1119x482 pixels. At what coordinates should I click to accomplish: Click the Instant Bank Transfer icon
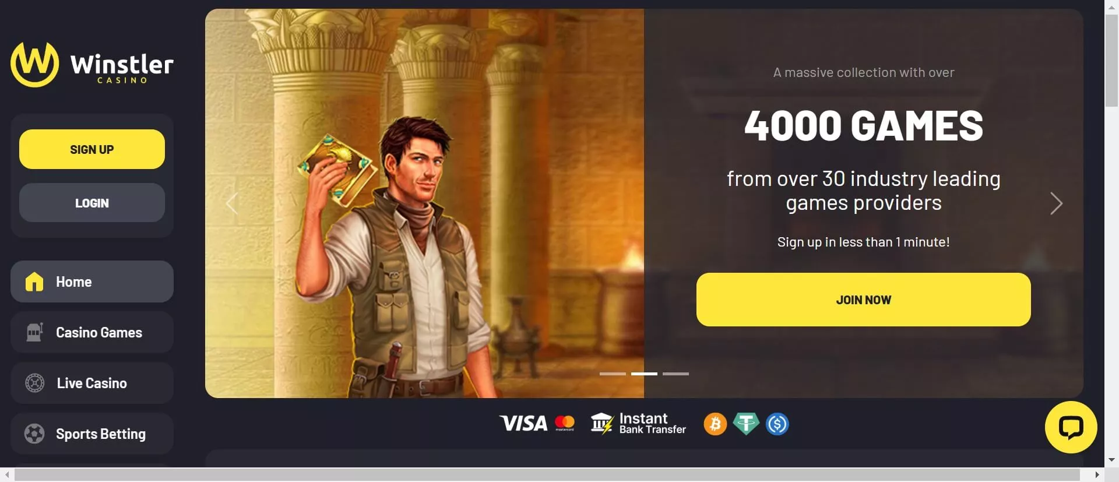tap(638, 424)
